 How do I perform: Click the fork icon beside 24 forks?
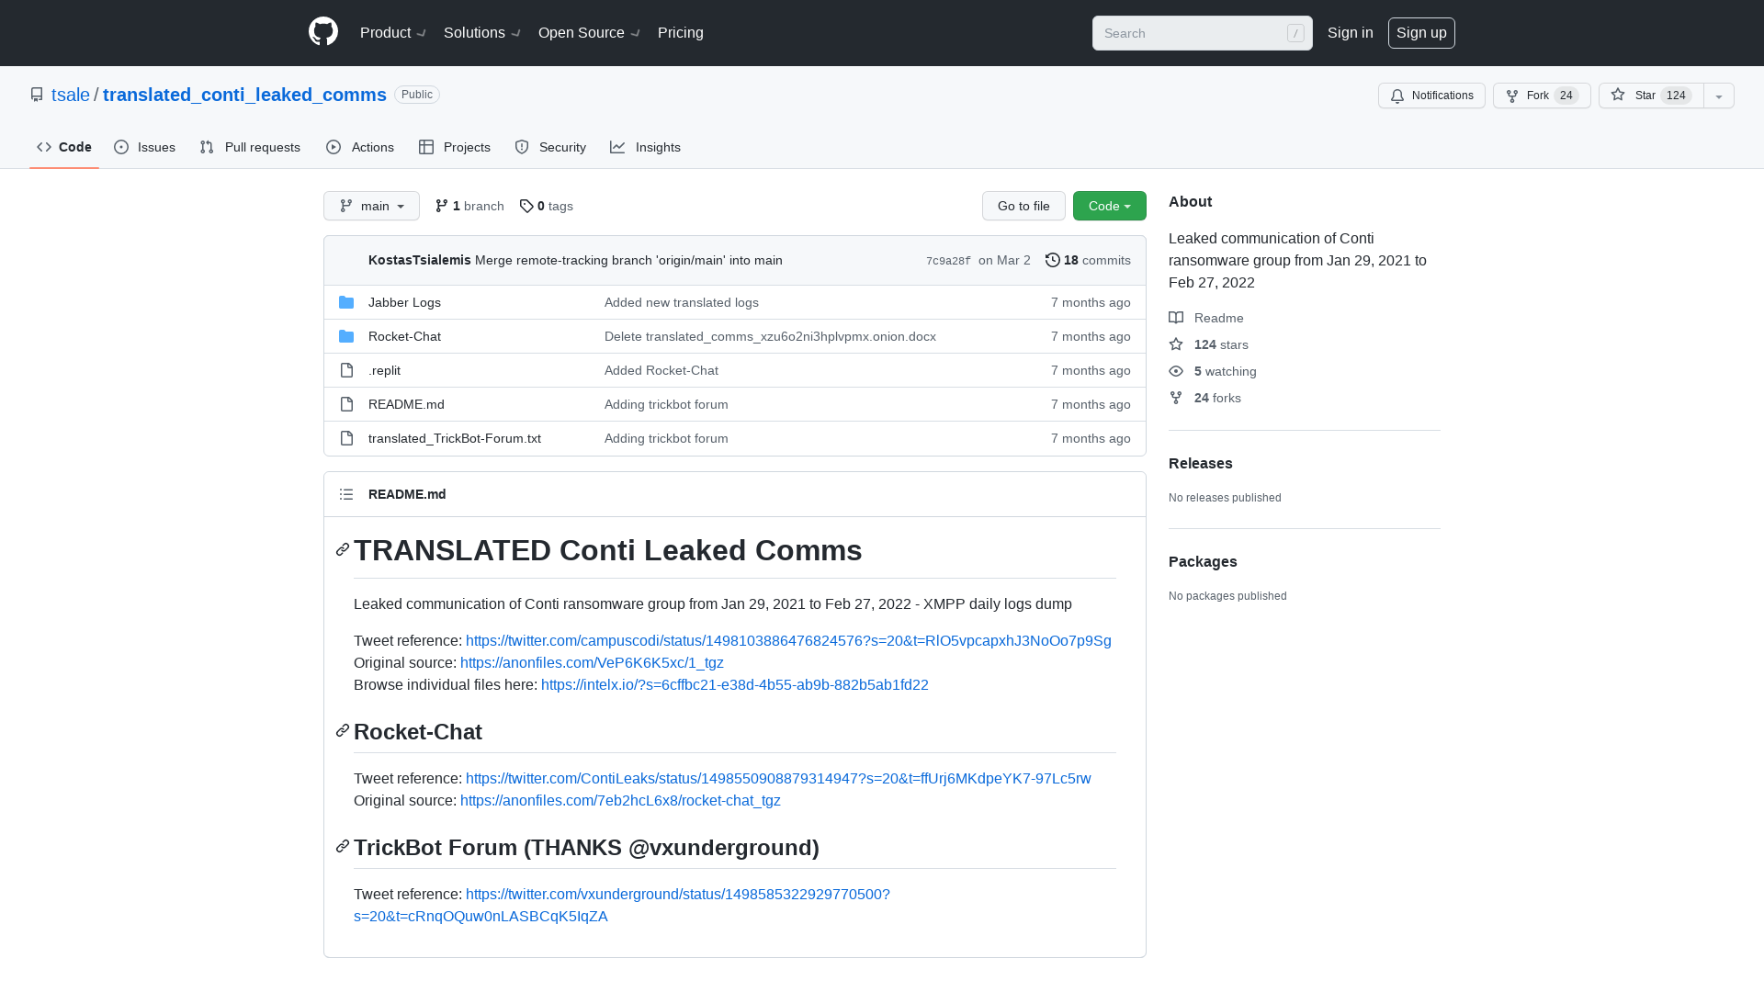(x=1176, y=398)
